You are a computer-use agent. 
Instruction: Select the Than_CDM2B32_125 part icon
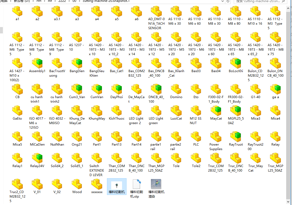(116, 158)
